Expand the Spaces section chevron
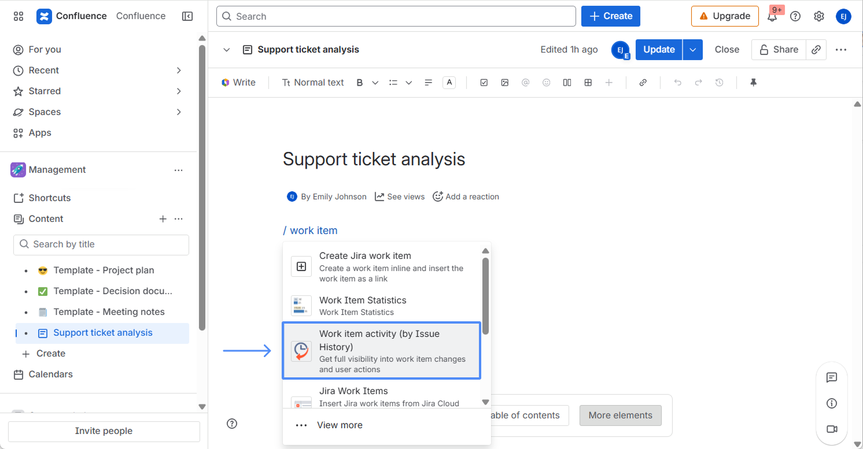The width and height of the screenshot is (863, 449). coord(179,112)
